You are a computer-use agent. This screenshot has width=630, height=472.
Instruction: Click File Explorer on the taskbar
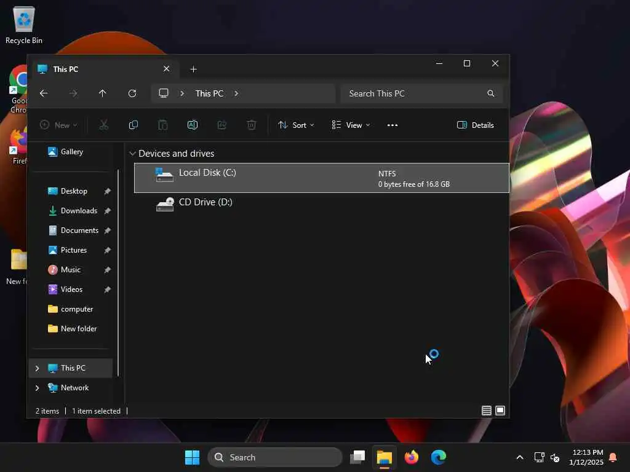[x=384, y=457]
